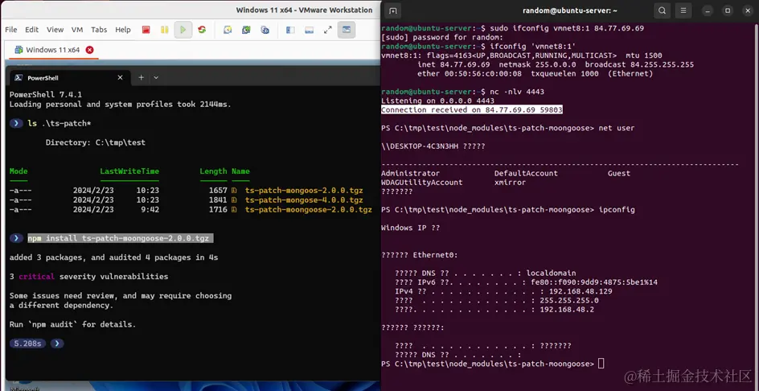Add a new tab in Windows Terminal
The width and height of the screenshot is (759, 391).
[141, 77]
